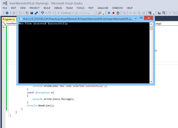178x128 pixels.
Task: Open Navigate Backward history dropdown arrow
Action: point(10,13)
